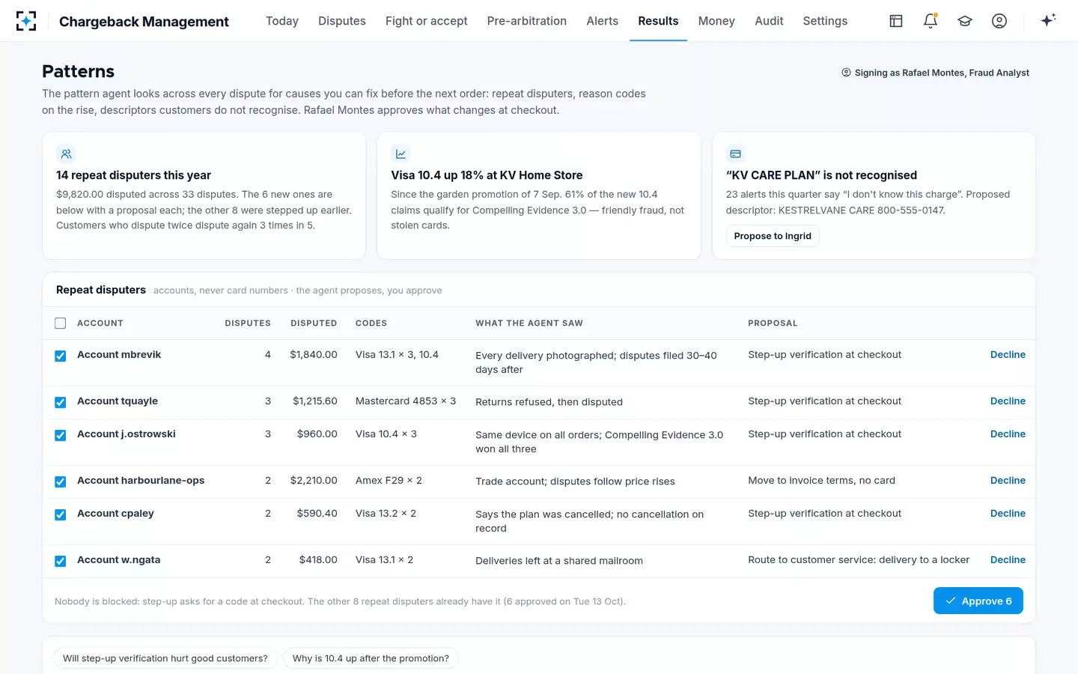Open the Alerts tab
This screenshot has width=1078, height=674.
click(603, 21)
